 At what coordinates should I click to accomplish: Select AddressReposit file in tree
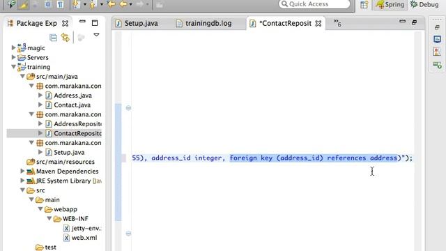77,124
